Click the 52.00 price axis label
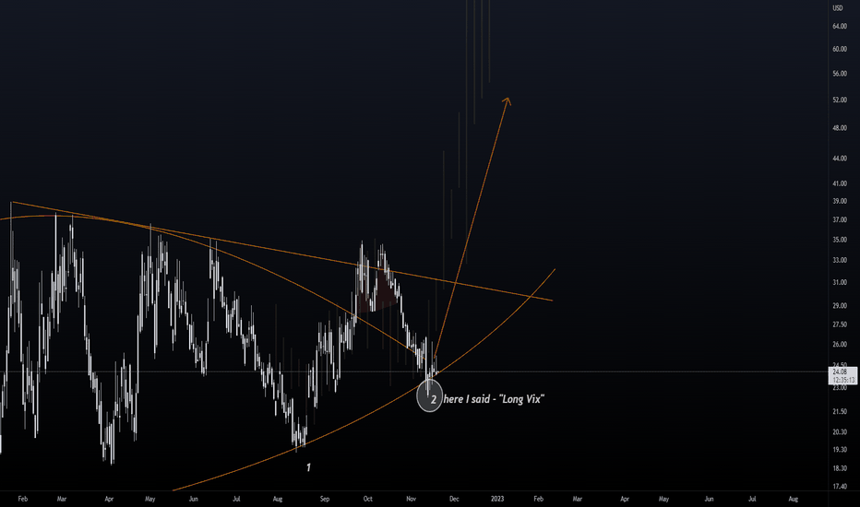 tap(840, 100)
